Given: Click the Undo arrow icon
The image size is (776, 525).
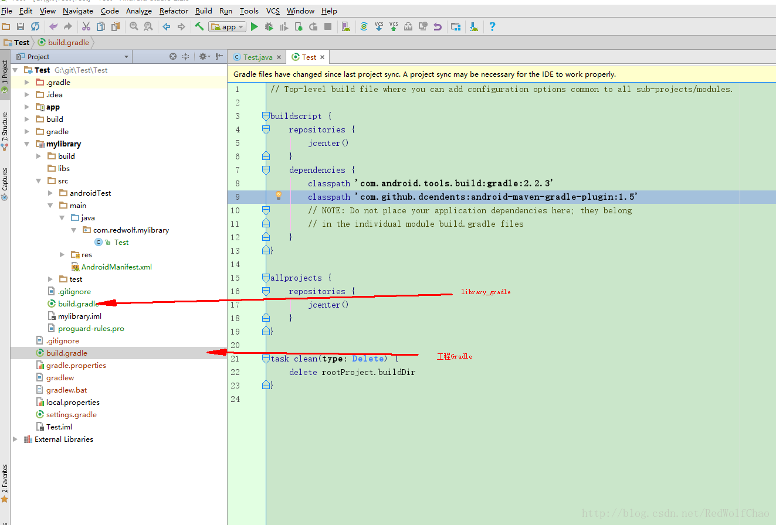Looking at the screenshot, I should (x=53, y=26).
